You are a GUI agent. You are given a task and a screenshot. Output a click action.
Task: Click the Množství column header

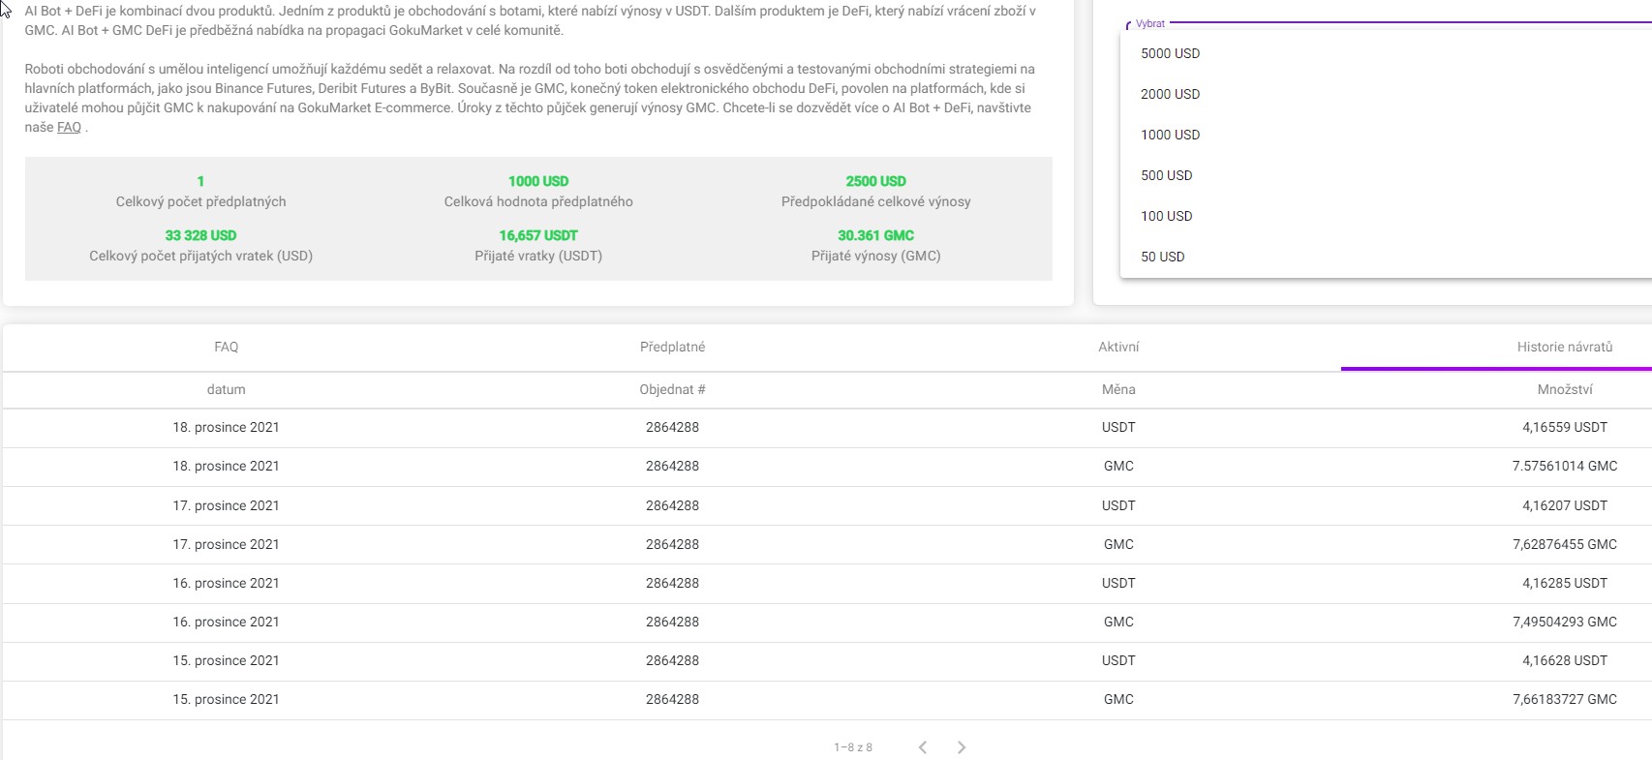pos(1564,389)
